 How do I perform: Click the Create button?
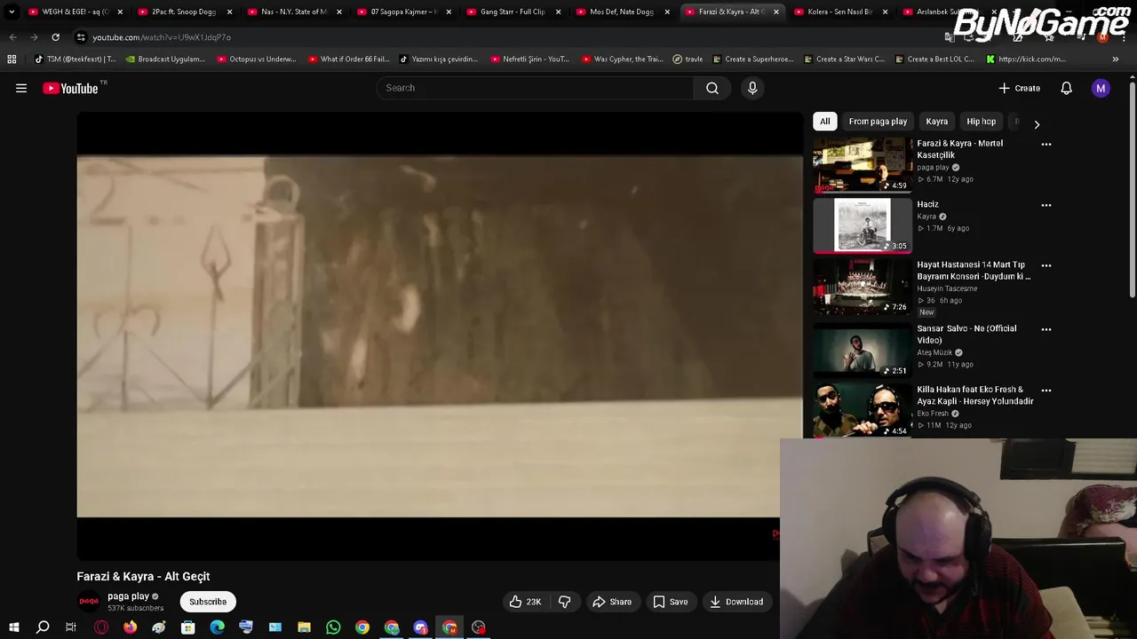pos(1019,88)
